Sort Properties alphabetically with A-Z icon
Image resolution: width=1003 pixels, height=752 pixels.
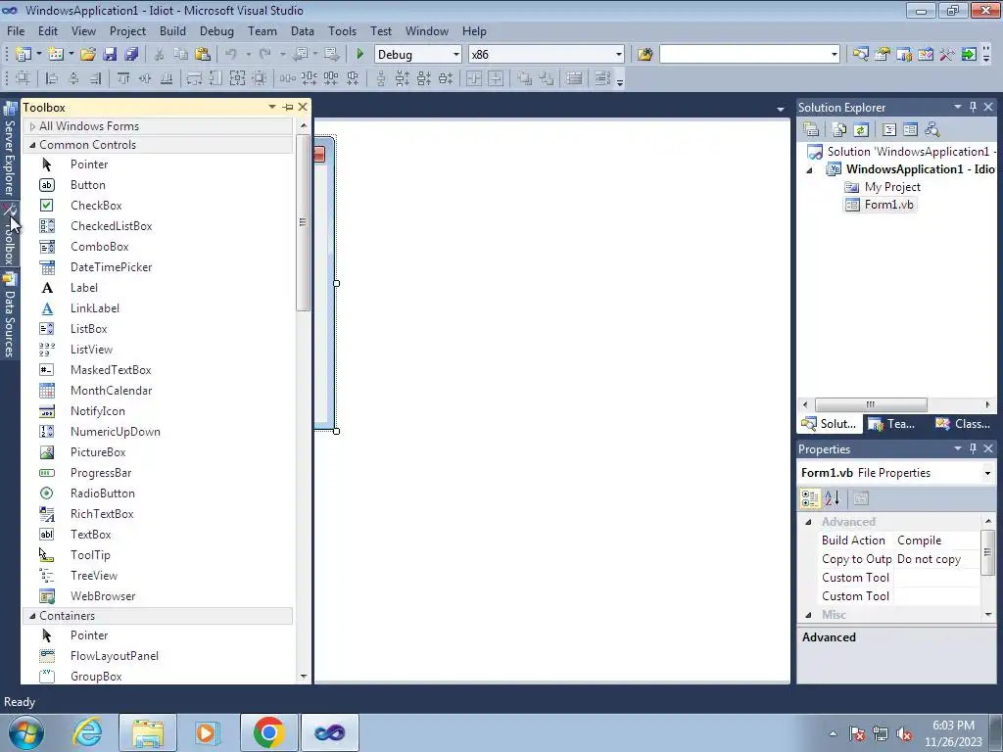(x=833, y=498)
